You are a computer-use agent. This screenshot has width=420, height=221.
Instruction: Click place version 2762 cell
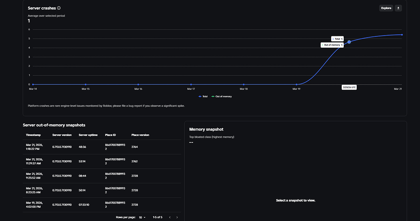pos(134,161)
